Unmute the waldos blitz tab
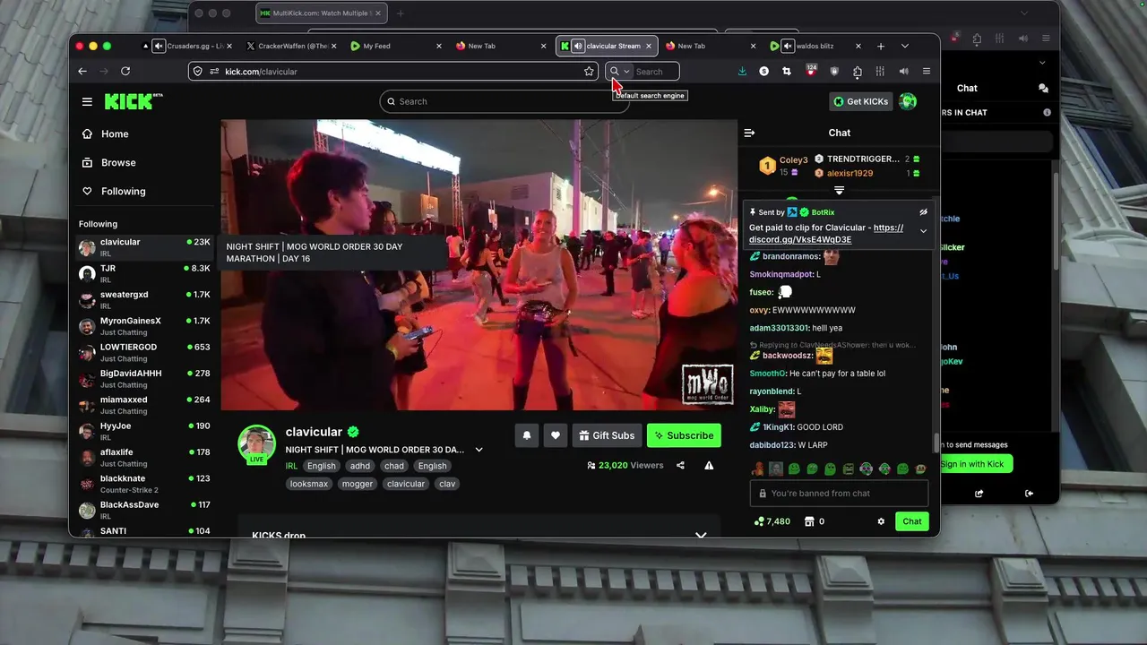The height and width of the screenshot is (645, 1147). pos(787,46)
